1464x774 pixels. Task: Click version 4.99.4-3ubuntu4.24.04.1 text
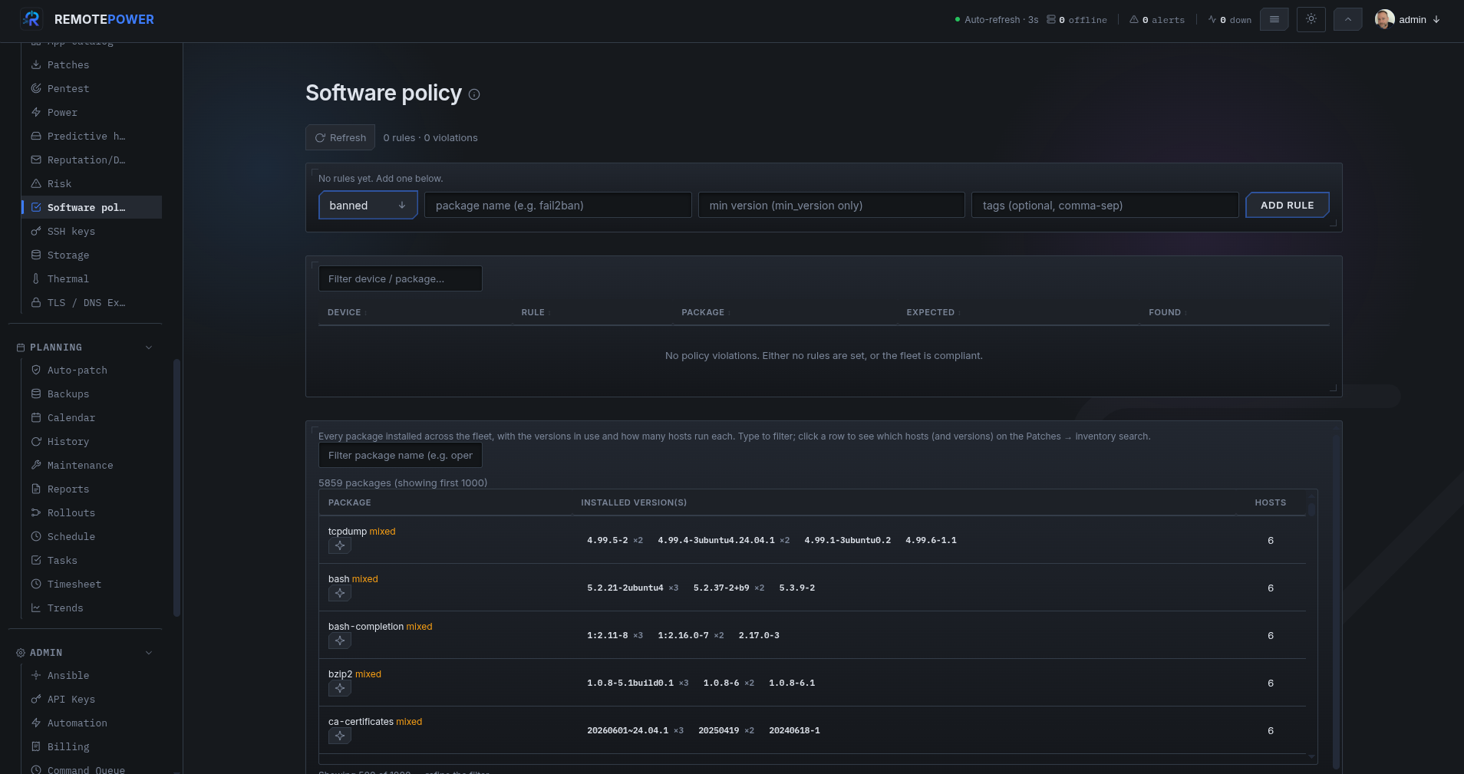716,540
